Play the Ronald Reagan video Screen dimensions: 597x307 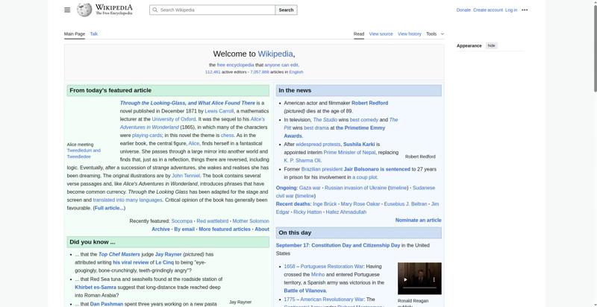point(405,279)
